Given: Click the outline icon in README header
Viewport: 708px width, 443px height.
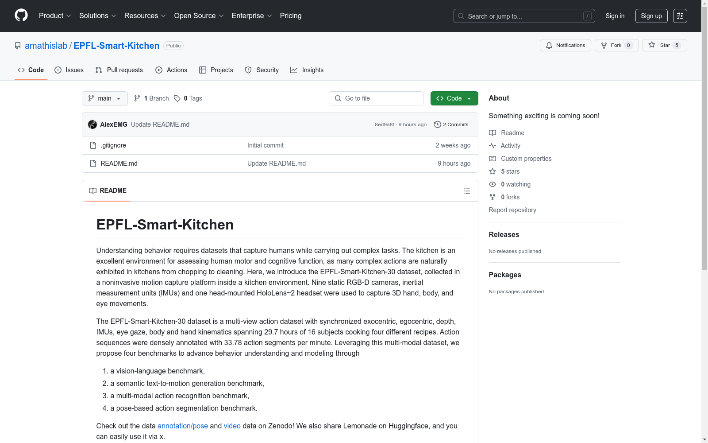Looking at the screenshot, I should (466, 191).
